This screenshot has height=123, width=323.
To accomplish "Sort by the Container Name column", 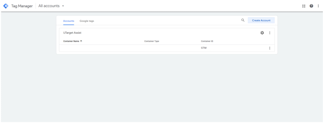I will (x=73, y=41).
